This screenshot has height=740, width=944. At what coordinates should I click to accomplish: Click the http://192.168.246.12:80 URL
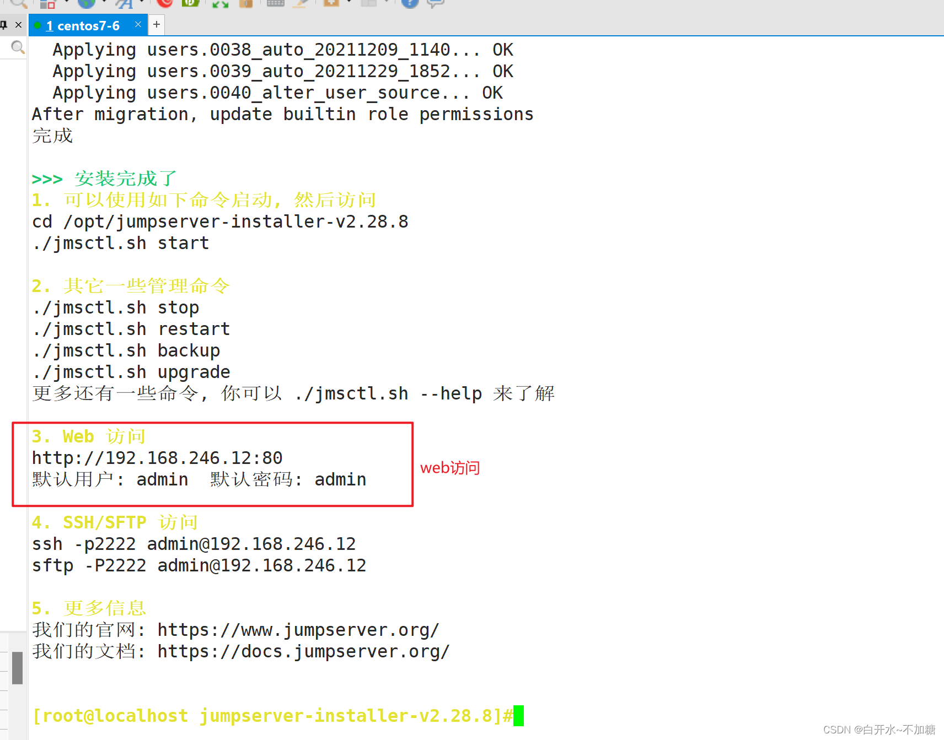157,458
